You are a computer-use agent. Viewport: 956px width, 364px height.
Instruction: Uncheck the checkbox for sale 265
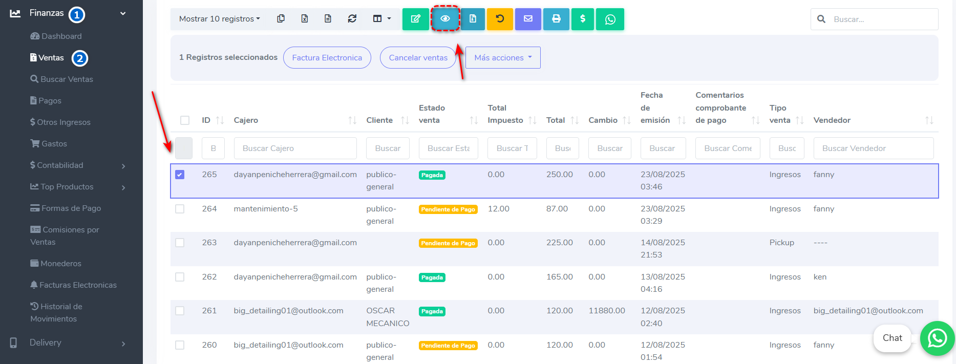180,175
